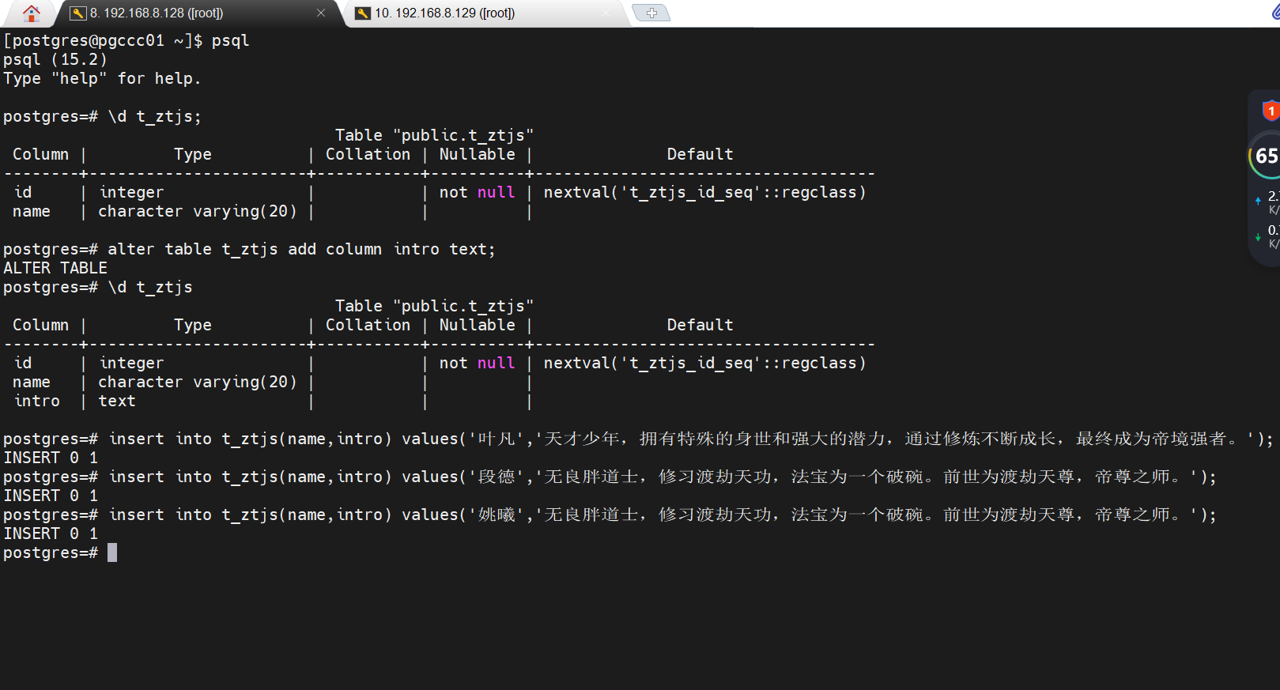Click the green download speed arrow
The width and height of the screenshot is (1280, 690).
point(1258,237)
